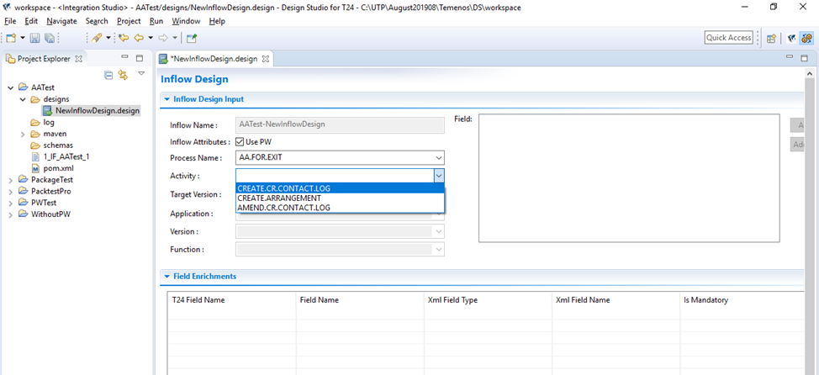The image size is (819, 375).
Task: Toggle Link with Editor in Project Explorer
Action: (123, 75)
